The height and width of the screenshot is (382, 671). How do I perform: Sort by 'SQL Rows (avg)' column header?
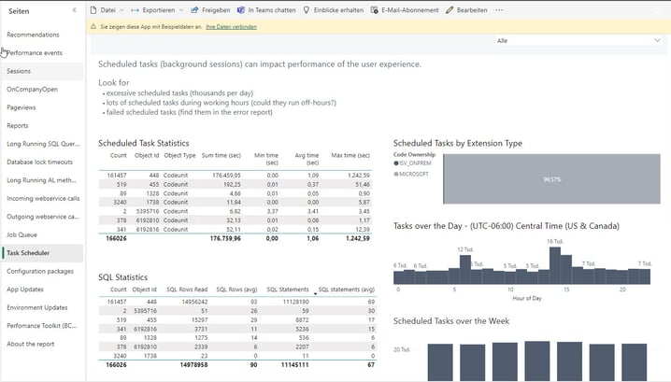[236, 290]
